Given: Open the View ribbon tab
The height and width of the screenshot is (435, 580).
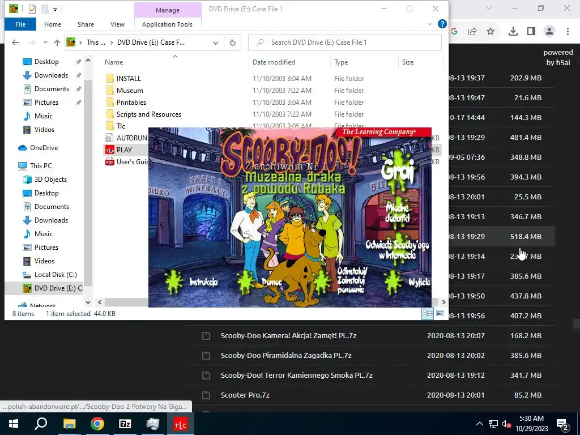Looking at the screenshot, I should (x=117, y=24).
